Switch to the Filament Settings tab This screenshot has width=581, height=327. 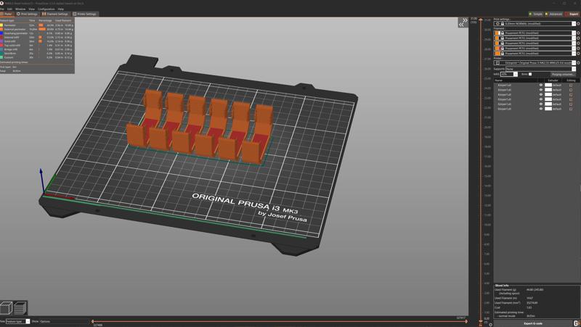pyautogui.click(x=55, y=14)
